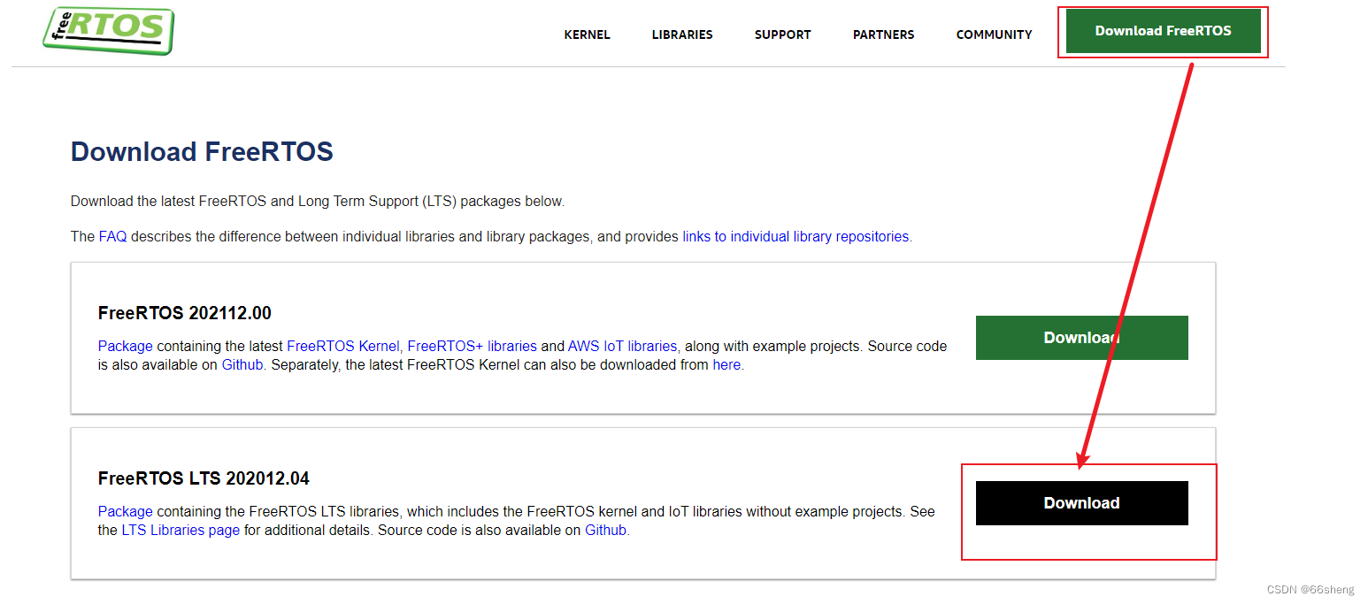Open the FreeRTOS Kernel link
The image size is (1368, 604).
[x=343, y=347]
